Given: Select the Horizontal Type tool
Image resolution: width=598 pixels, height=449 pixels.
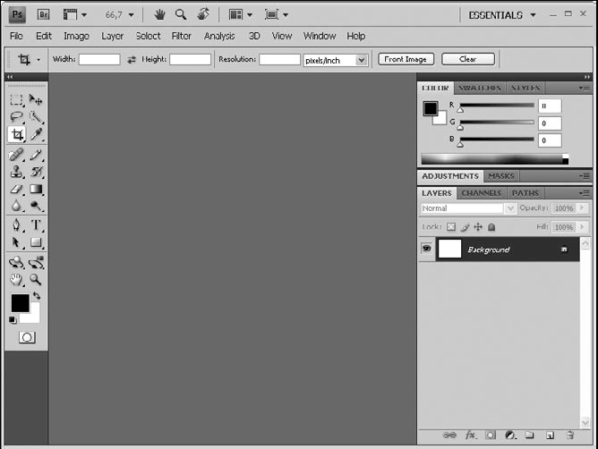Looking at the screenshot, I should point(37,225).
